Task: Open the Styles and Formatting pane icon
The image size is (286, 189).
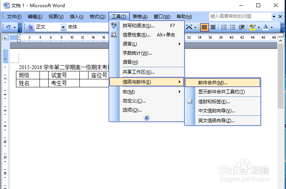Action: [30, 27]
